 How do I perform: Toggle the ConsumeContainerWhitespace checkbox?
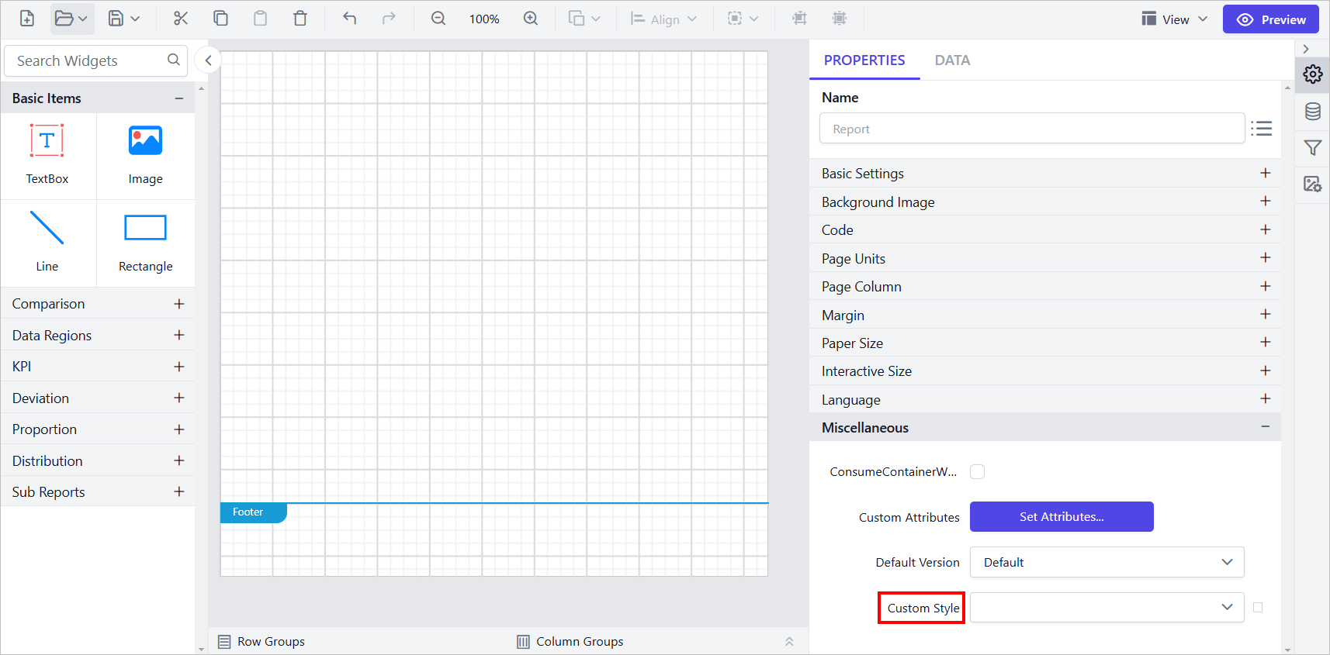coord(978,471)
